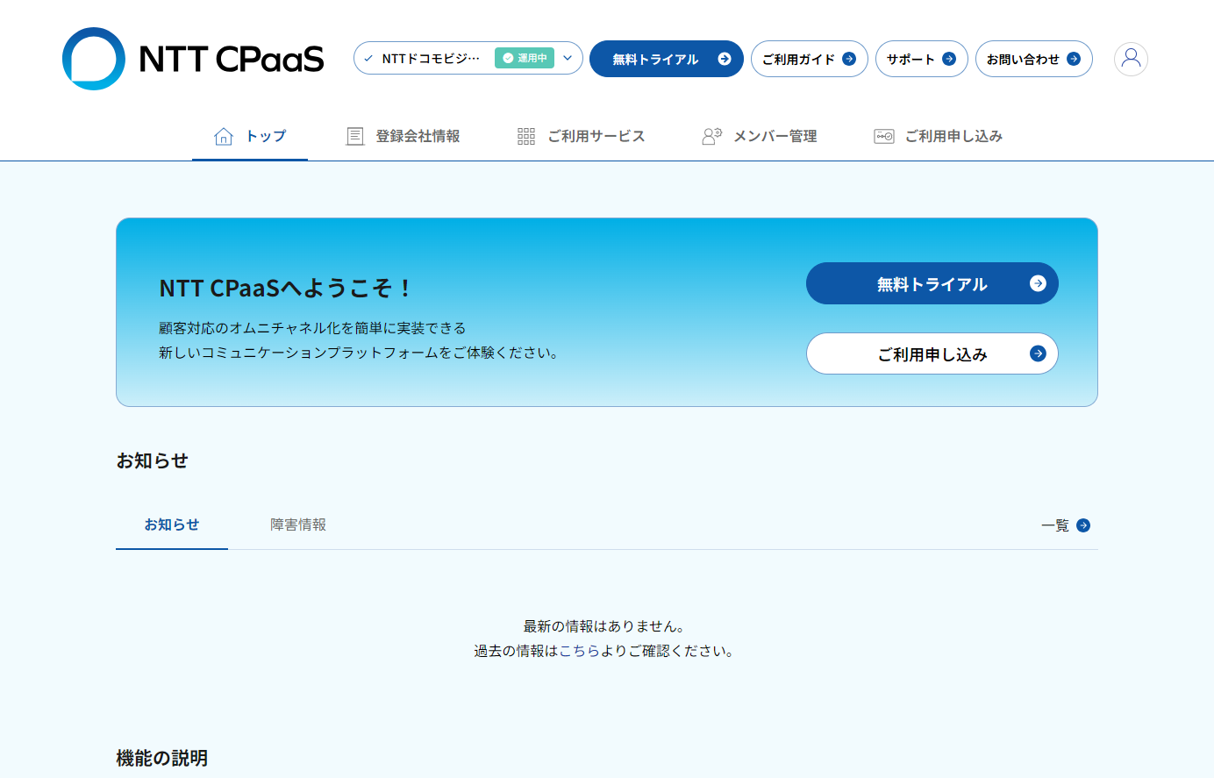This screenshot has width=1214, height=778.
Task: Click arrow icon on banner 無料トライアル button
Action: click(x=1038, y=283)
